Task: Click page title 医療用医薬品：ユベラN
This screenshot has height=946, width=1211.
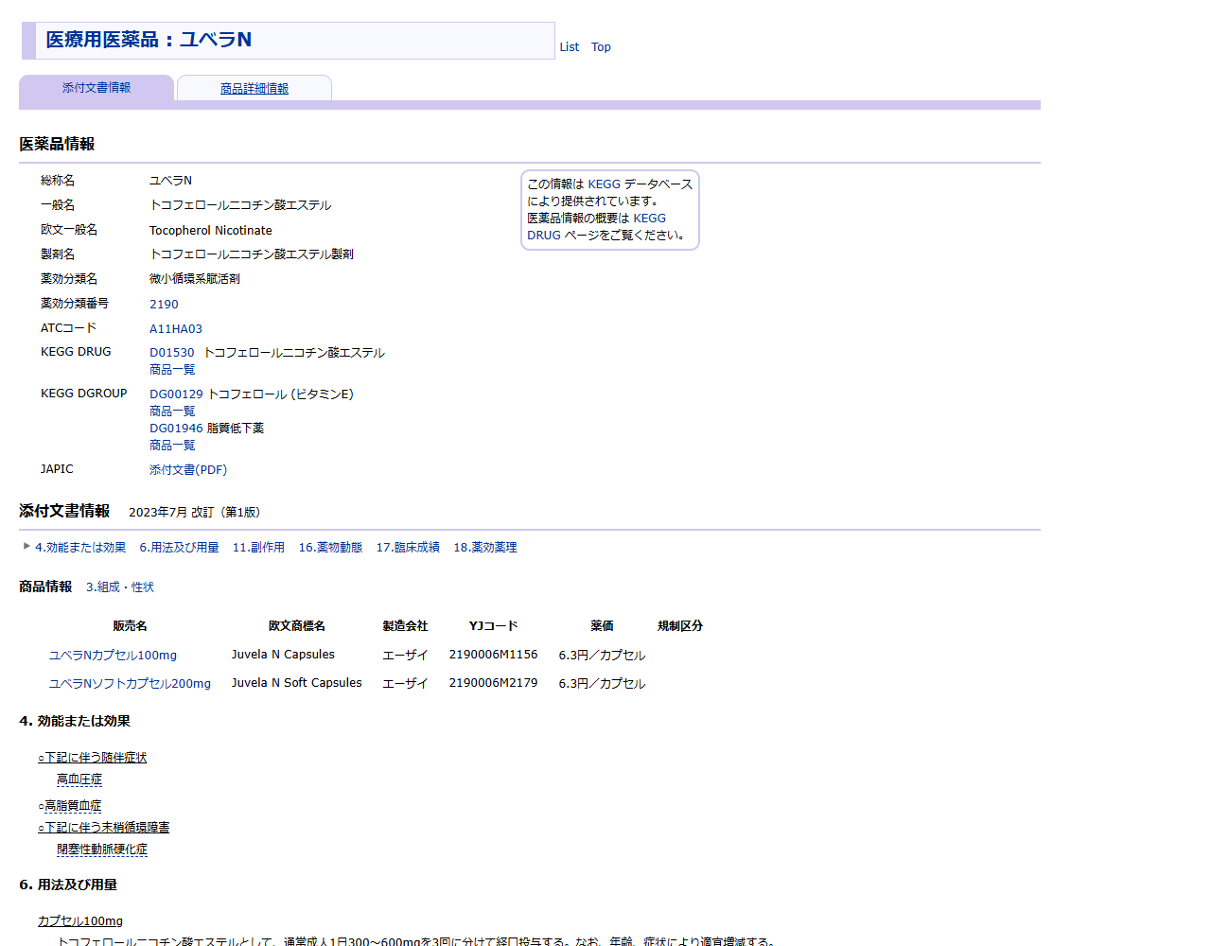Action: click(x=149, y=40)
